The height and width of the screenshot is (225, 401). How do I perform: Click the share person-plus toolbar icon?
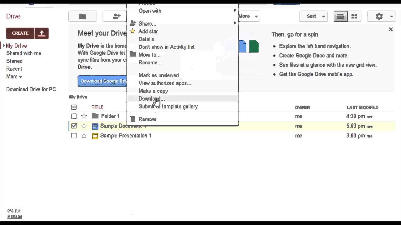[117, 17]
